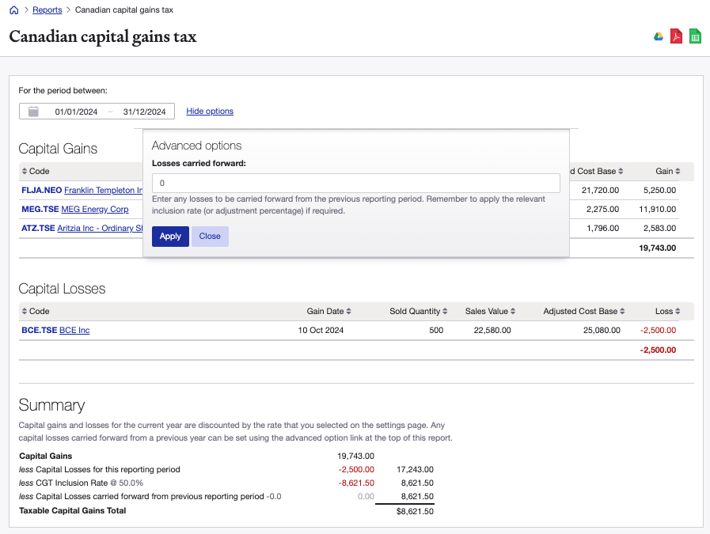Go to home via breadcrumb house icon

click(14, 10)
